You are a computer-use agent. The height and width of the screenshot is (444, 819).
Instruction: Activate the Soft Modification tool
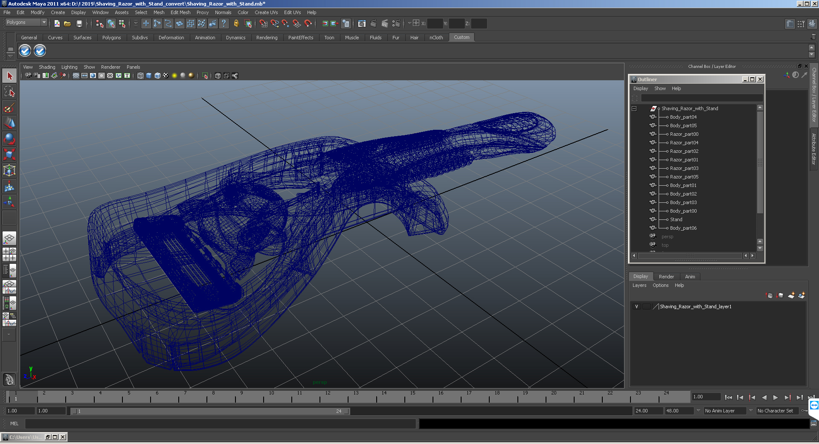click(x=9, y=186)
